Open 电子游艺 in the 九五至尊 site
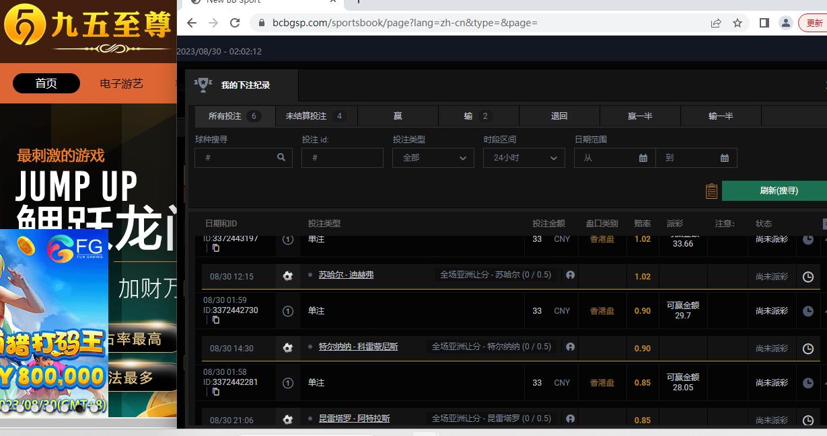827x436 pixels. click(x=122, y=84)
